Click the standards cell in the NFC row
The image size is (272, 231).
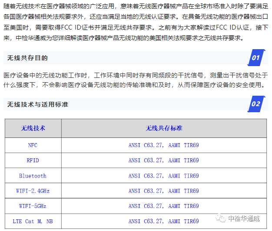164,145
